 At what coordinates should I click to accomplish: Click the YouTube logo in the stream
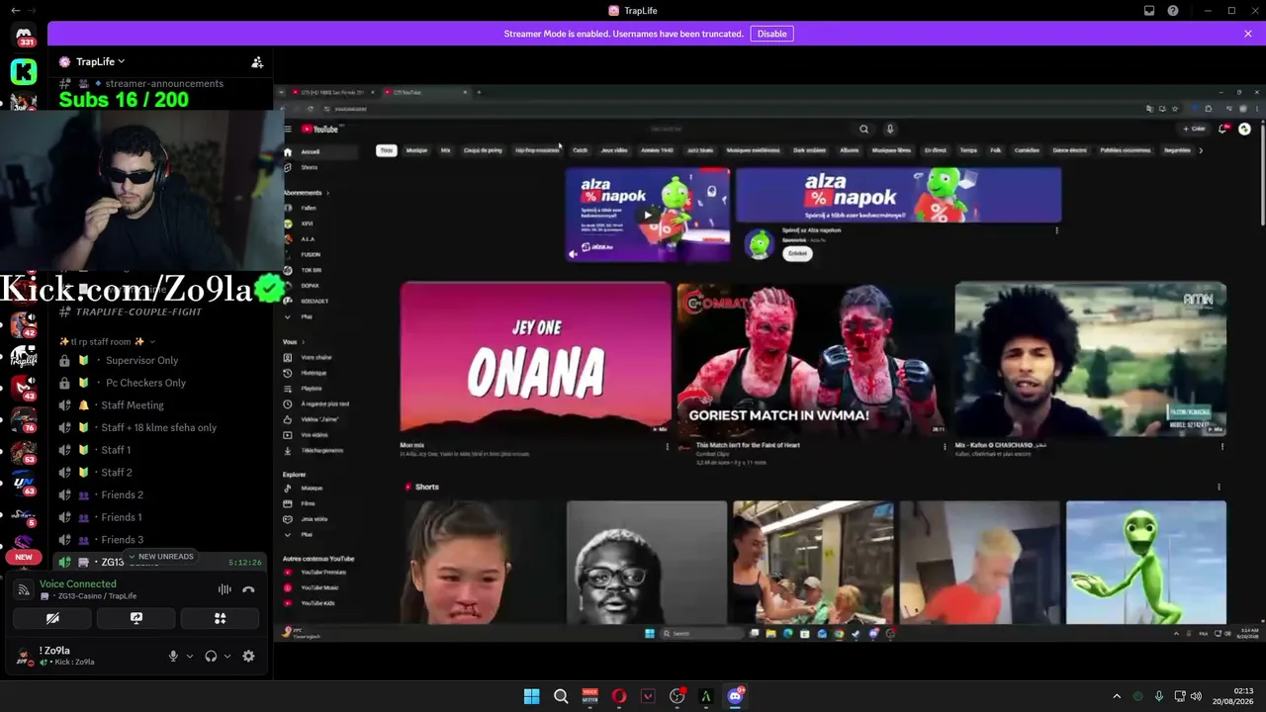[x=319, y=129]
